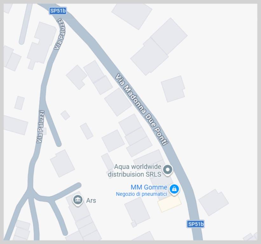This screenshot has height=244, width=261.
Task: Click the upper SP51b road shield
Action: click(x=58, y=11)
